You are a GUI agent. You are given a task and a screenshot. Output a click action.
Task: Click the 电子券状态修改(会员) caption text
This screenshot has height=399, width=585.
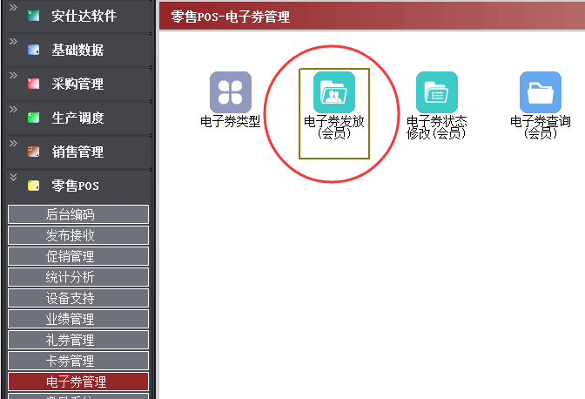[436, 127]
